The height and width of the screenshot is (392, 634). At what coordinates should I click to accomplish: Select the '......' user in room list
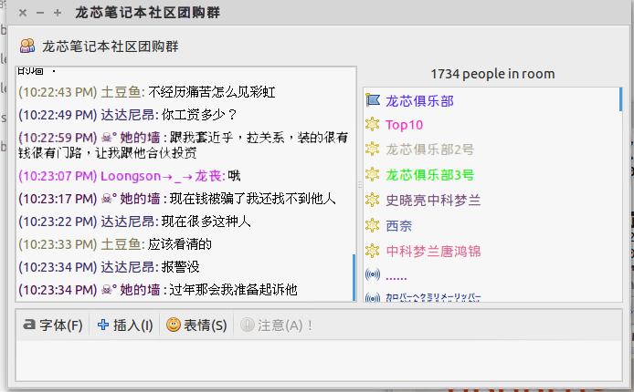point(396,277)
